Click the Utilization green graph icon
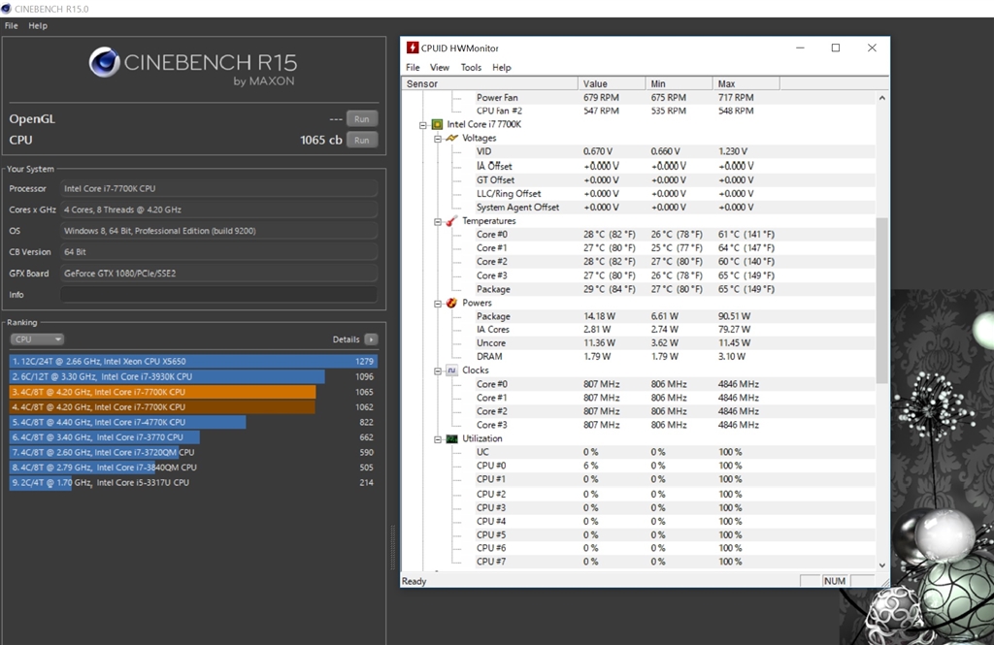994x645 pixels. pos(452,438)
